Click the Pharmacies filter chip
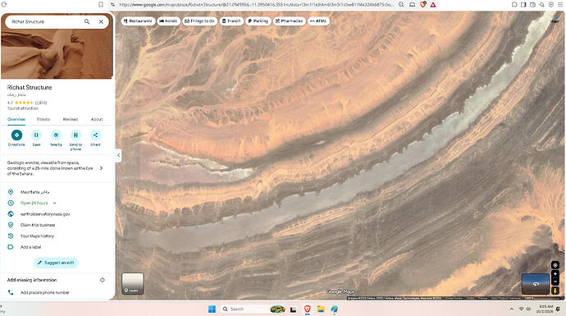566x316 pixels. tap(290, 21)
